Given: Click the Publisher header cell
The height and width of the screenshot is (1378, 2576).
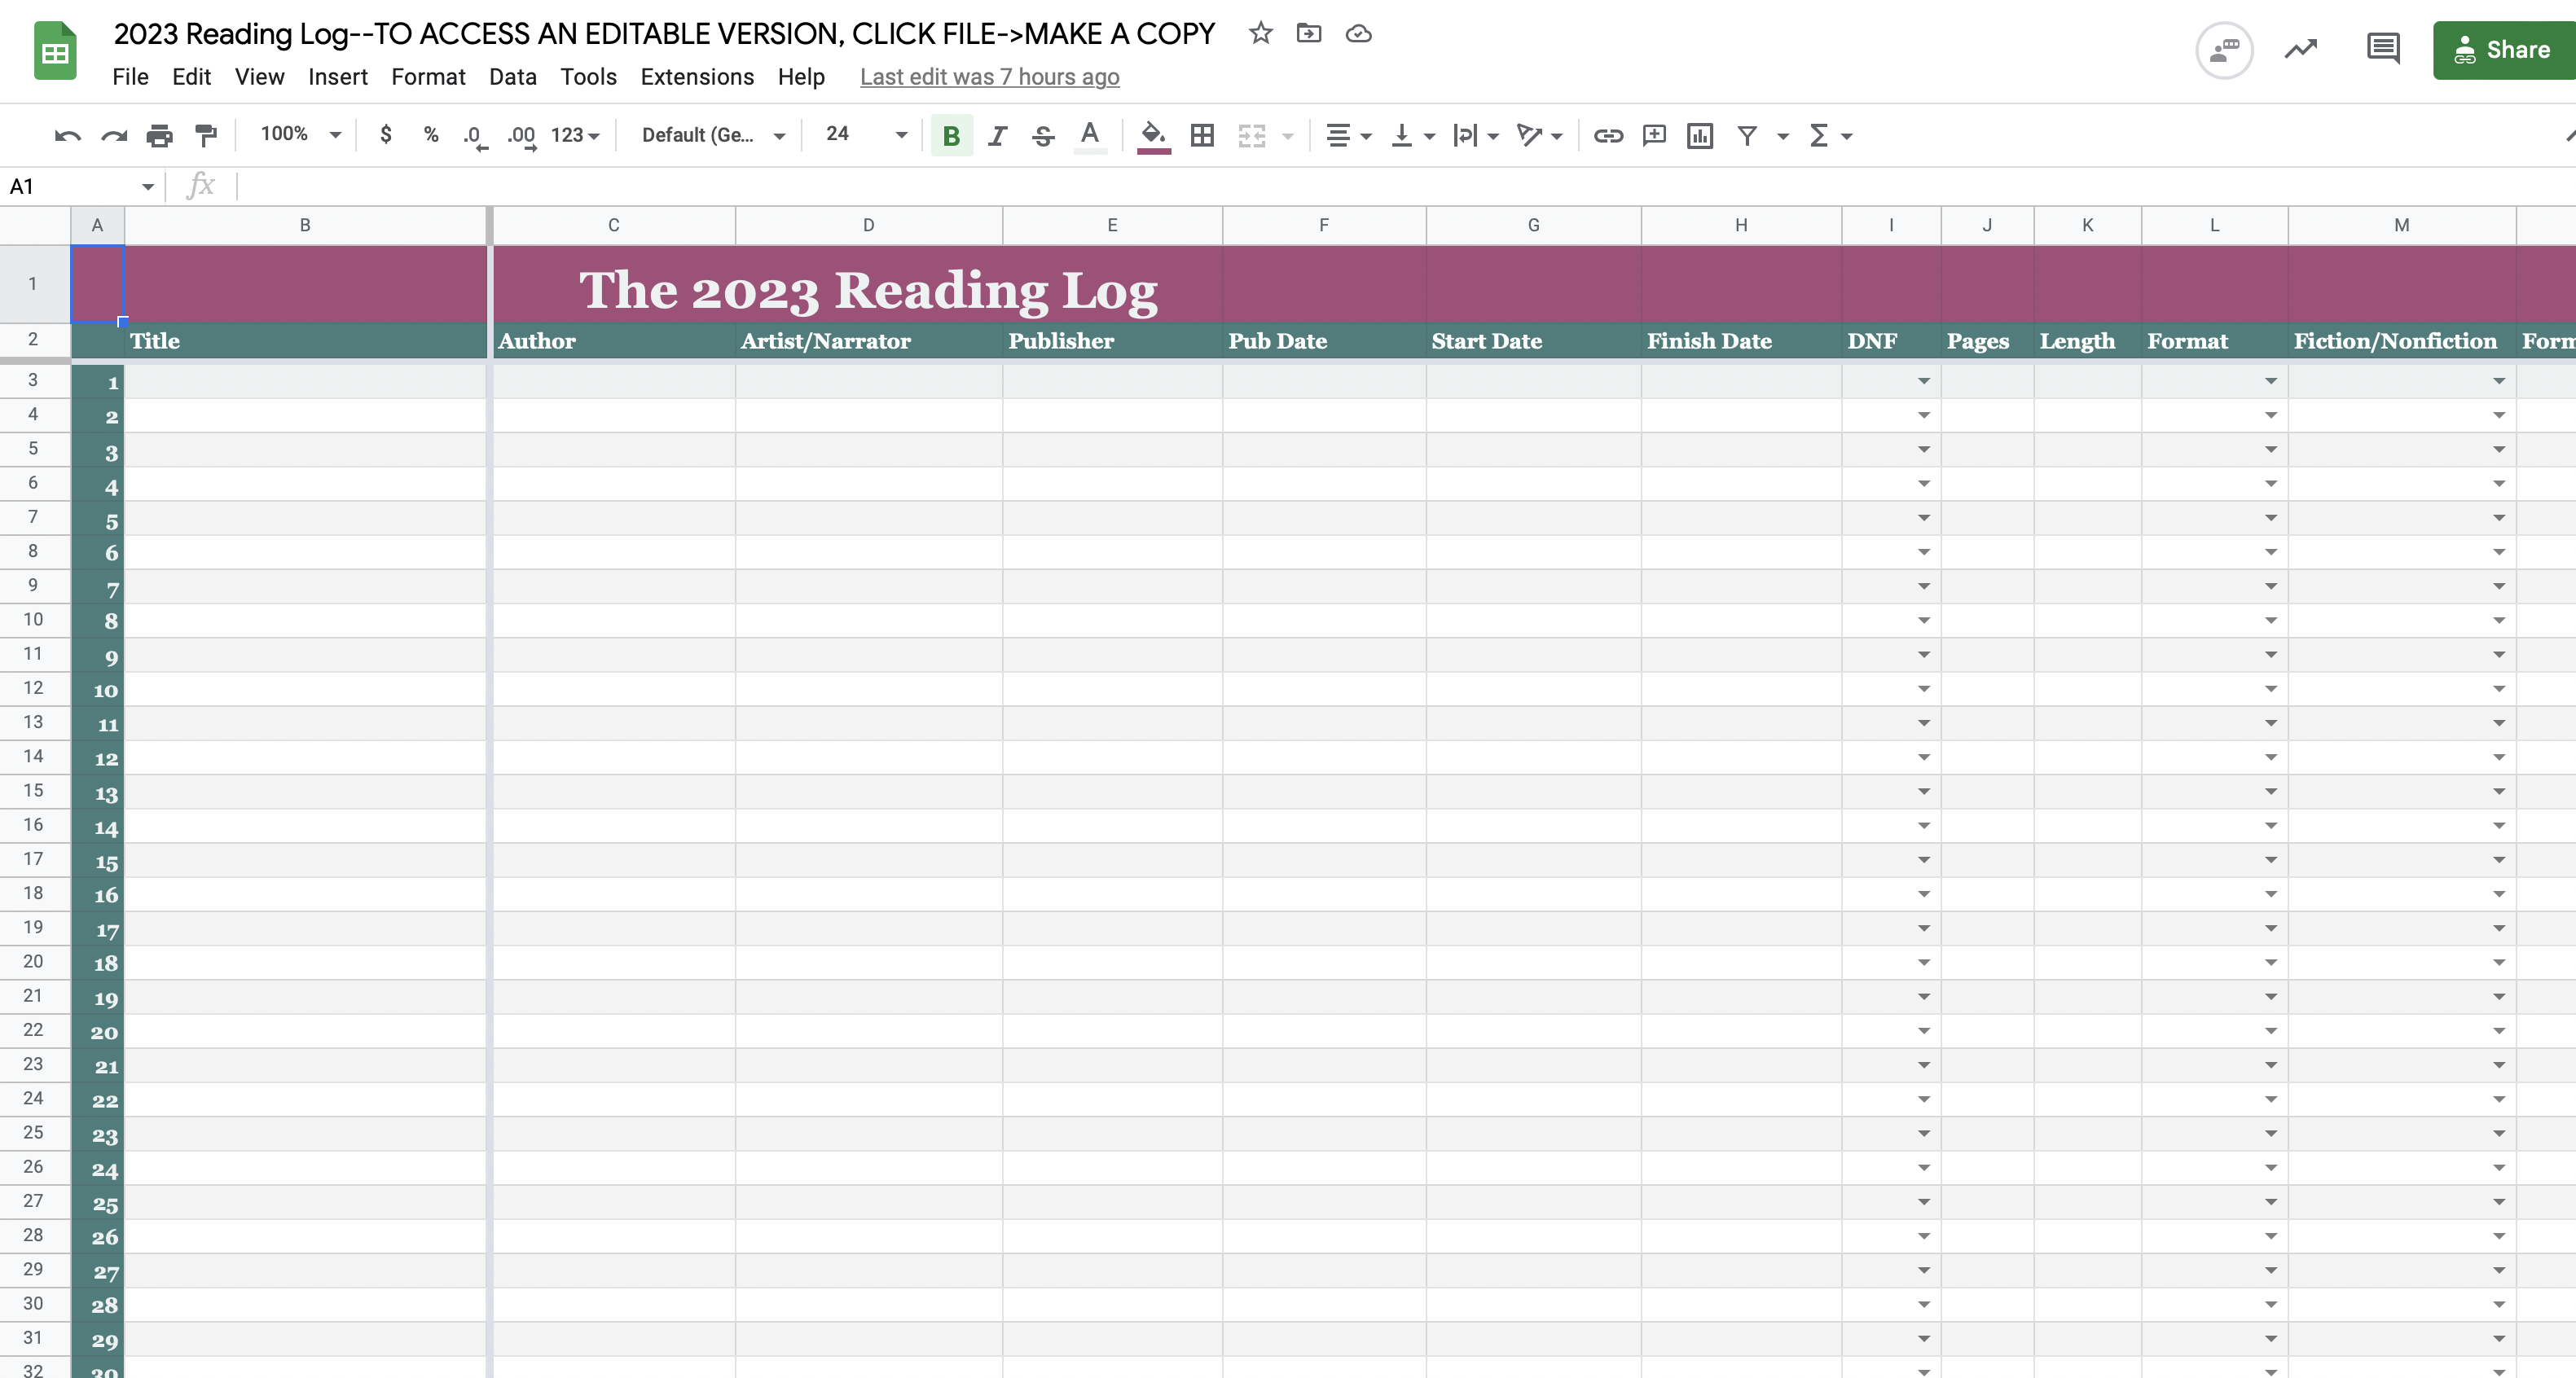Looking at the screenshot, I should click(x=1112, y=341).
